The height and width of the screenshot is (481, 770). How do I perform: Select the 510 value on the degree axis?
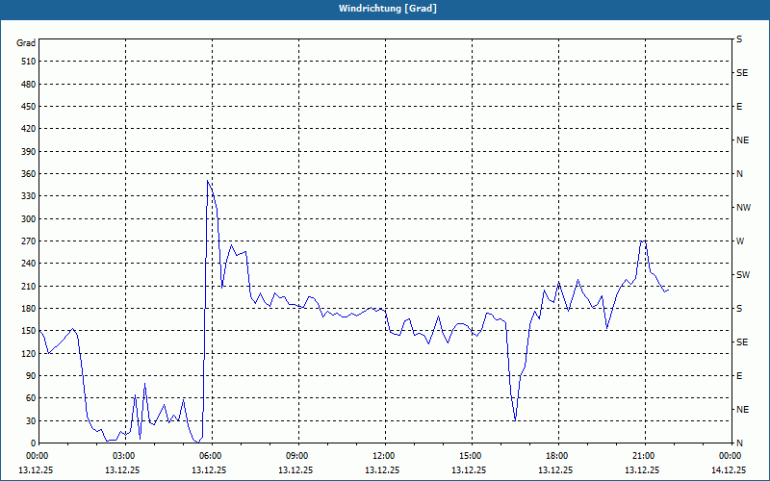point(28,62)
